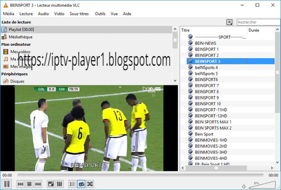Screen dimensions: 281x190
Task: Click the Rechercher search field
Action: [259, 22]
